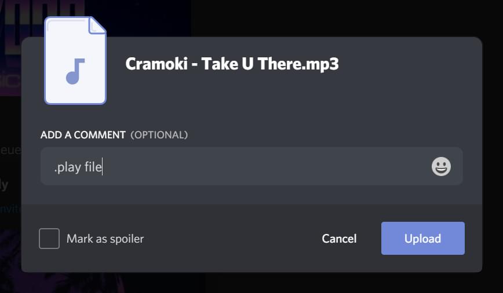Click the partially hidden invite link behind dialog

(x=10, y=208)
